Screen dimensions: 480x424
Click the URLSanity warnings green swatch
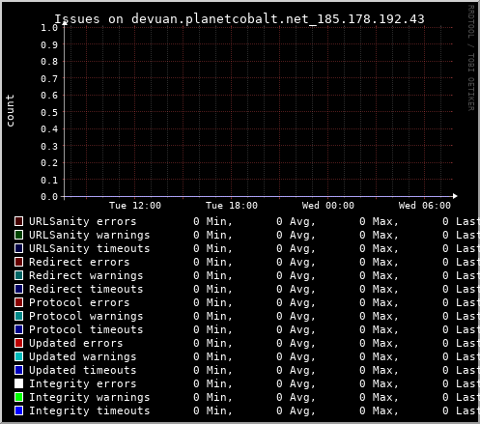[18, 235]
